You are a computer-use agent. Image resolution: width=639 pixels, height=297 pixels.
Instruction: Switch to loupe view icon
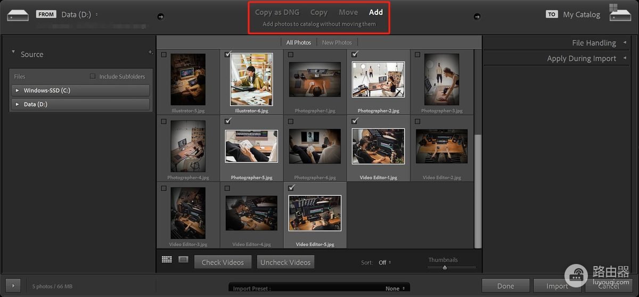183,259
